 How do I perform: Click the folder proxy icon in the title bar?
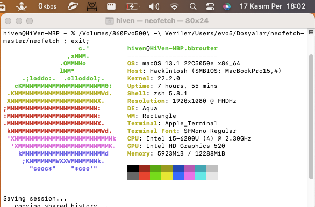[110, 20]
